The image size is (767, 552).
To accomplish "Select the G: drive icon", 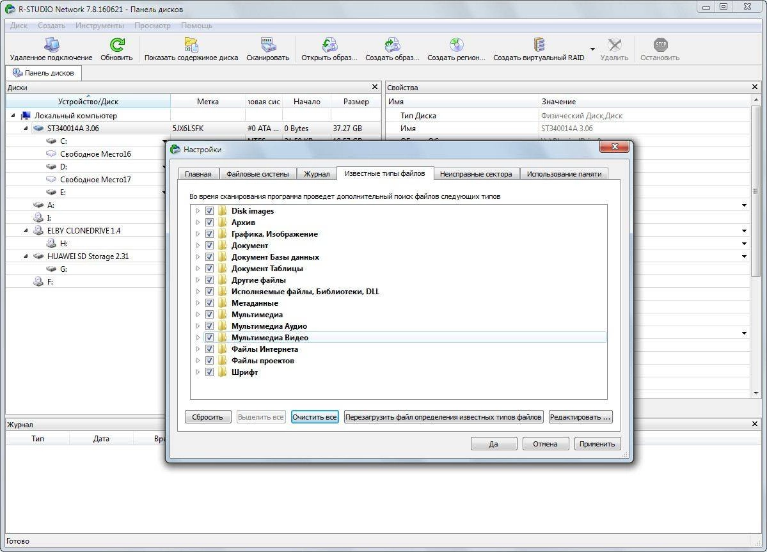I will click(51, 269).
